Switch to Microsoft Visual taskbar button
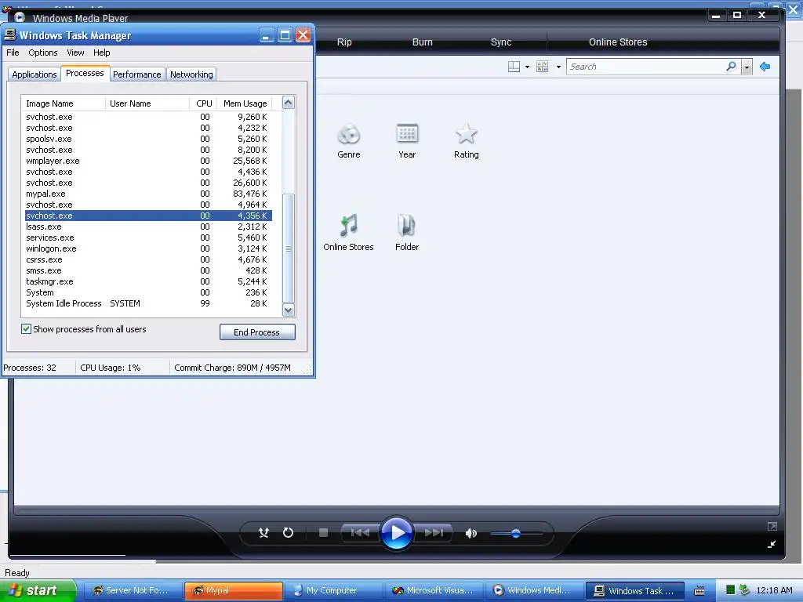Image resolution: width=803 pixels, height=602 pixels. [x=433, y=590]
